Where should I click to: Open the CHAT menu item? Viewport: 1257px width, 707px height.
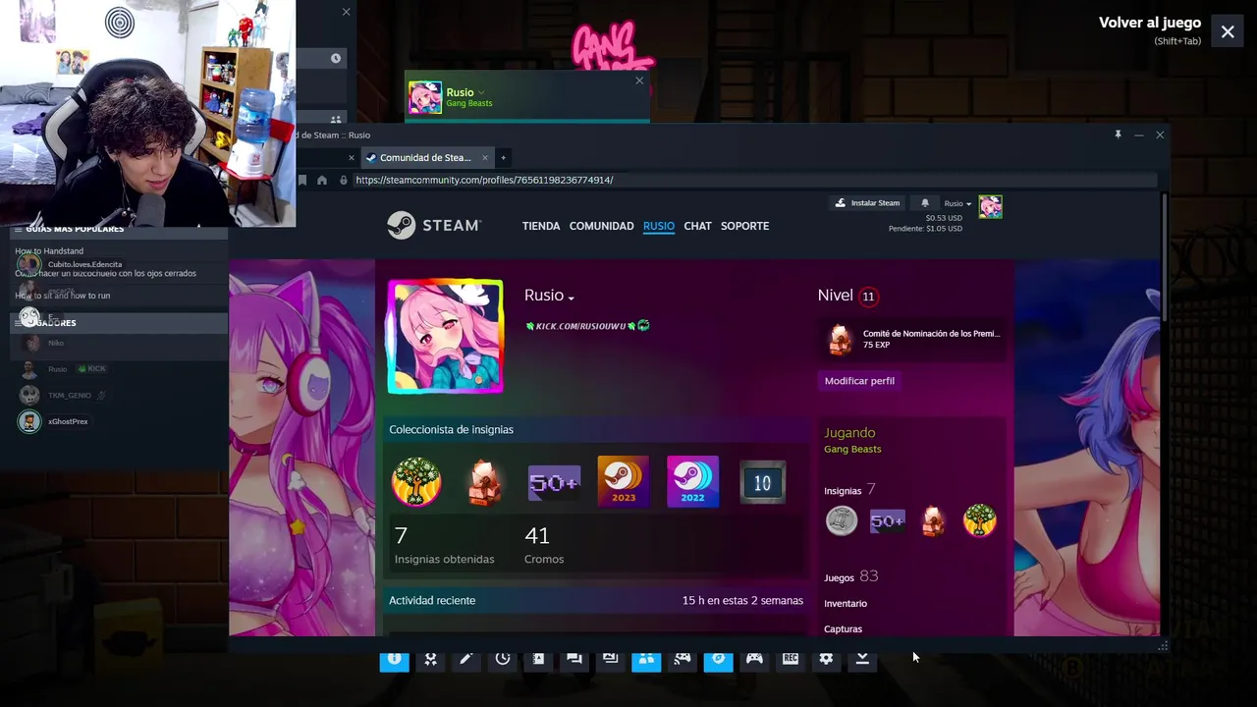pyautogui.click(x=697, y=226)
